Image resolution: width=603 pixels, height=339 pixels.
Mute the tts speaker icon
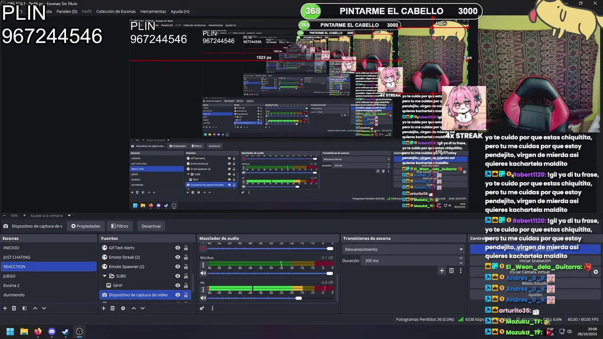tap(203, 298)
